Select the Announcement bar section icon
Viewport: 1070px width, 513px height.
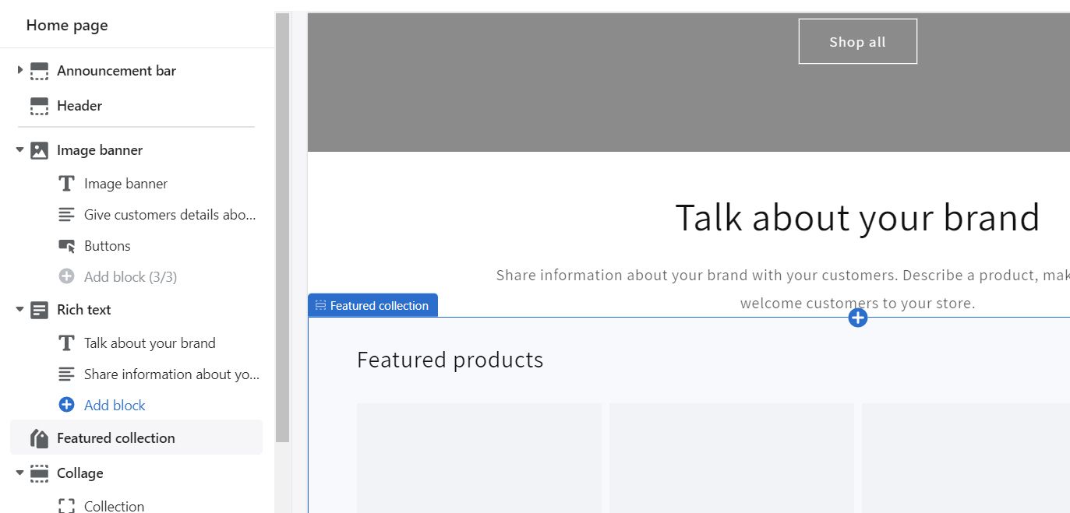click(38, 71)
